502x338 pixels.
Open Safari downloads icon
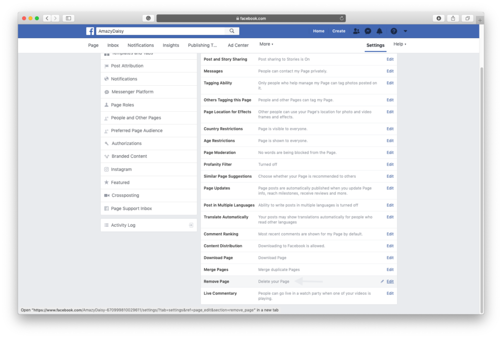439,18
